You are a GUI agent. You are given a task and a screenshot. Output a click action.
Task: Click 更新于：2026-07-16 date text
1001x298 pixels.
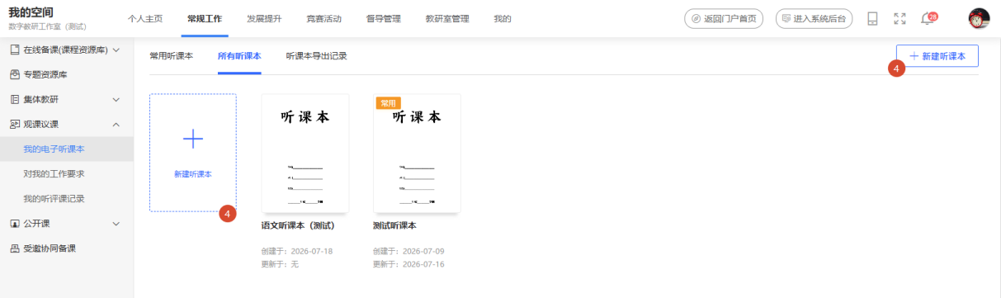[408, 264]
